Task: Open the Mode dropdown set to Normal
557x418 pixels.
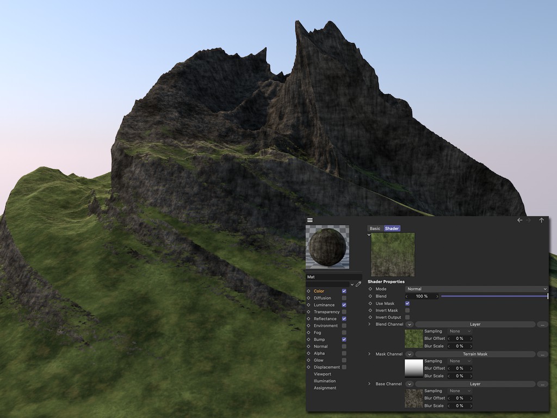Action: [476, 289]
